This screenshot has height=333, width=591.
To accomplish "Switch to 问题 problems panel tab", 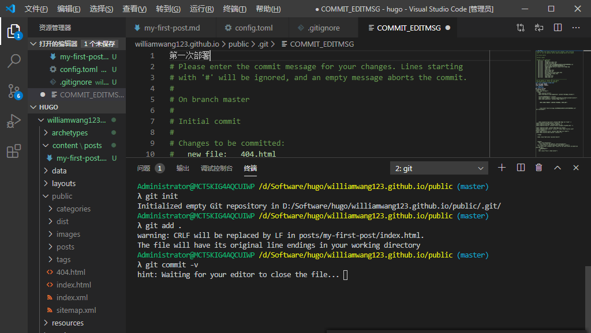I will [151, 168].
